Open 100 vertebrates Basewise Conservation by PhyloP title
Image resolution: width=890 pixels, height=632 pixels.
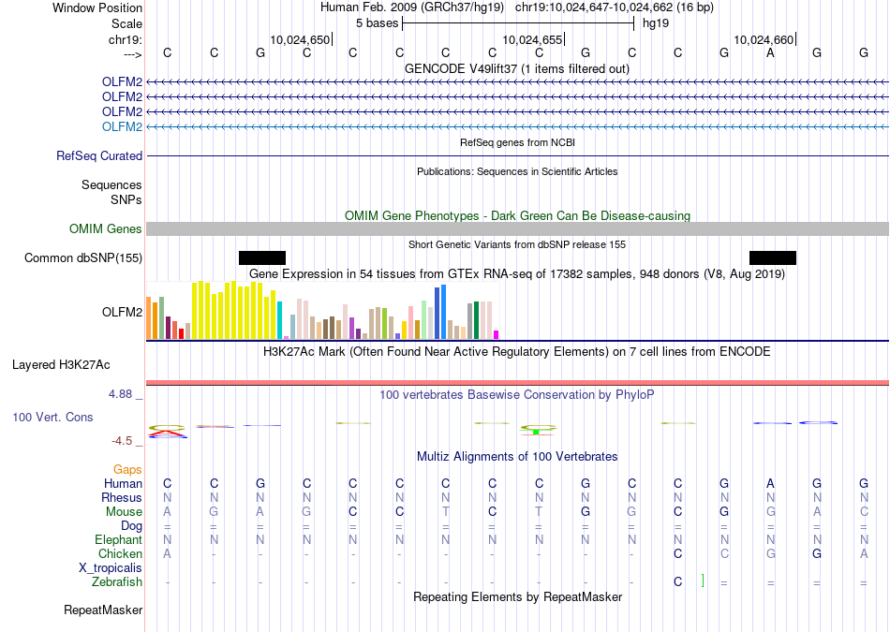516,395
